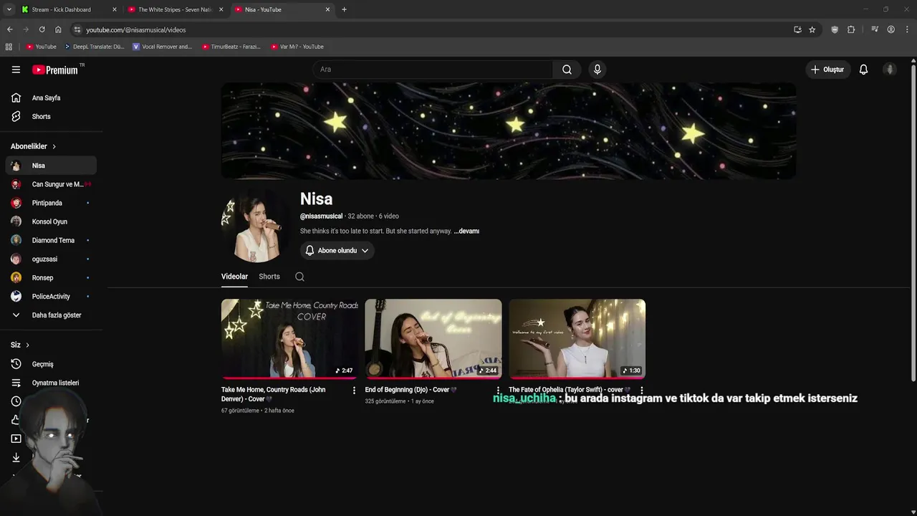Open options menu for End of Beginning video
Screen dimensions: 917x516
pyautogui.click(x=498, y=391)
